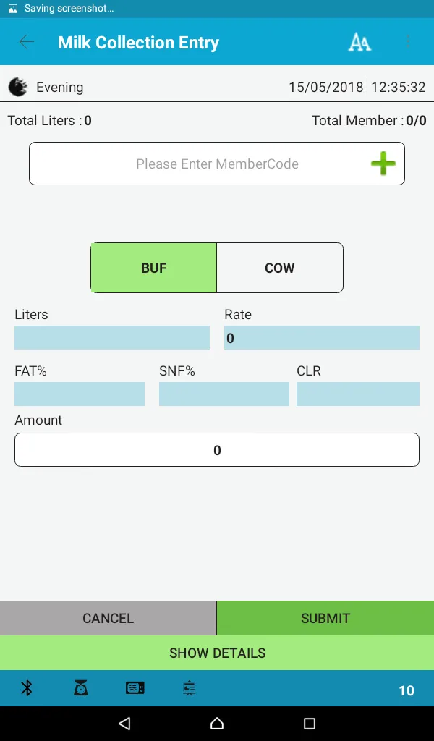Image resolution: width=434 pixels, height=741 pixels.
Task: Tap the Bluetooth status icon
Action: [x=27, y=688]
